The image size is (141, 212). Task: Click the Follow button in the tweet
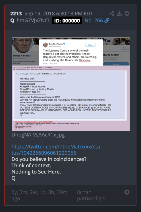click(x=90, y=45)
